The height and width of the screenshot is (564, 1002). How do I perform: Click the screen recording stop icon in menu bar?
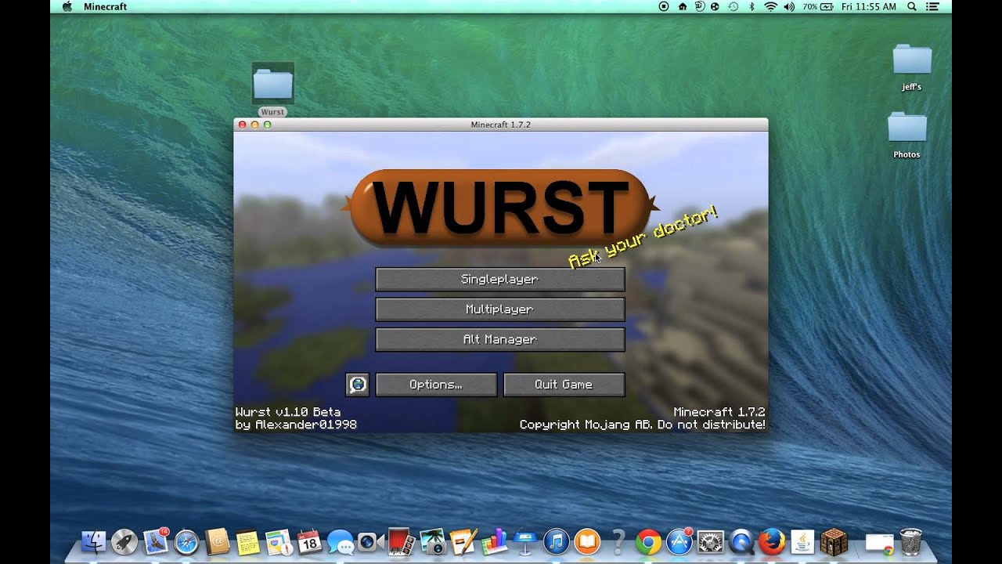point(665,6)
